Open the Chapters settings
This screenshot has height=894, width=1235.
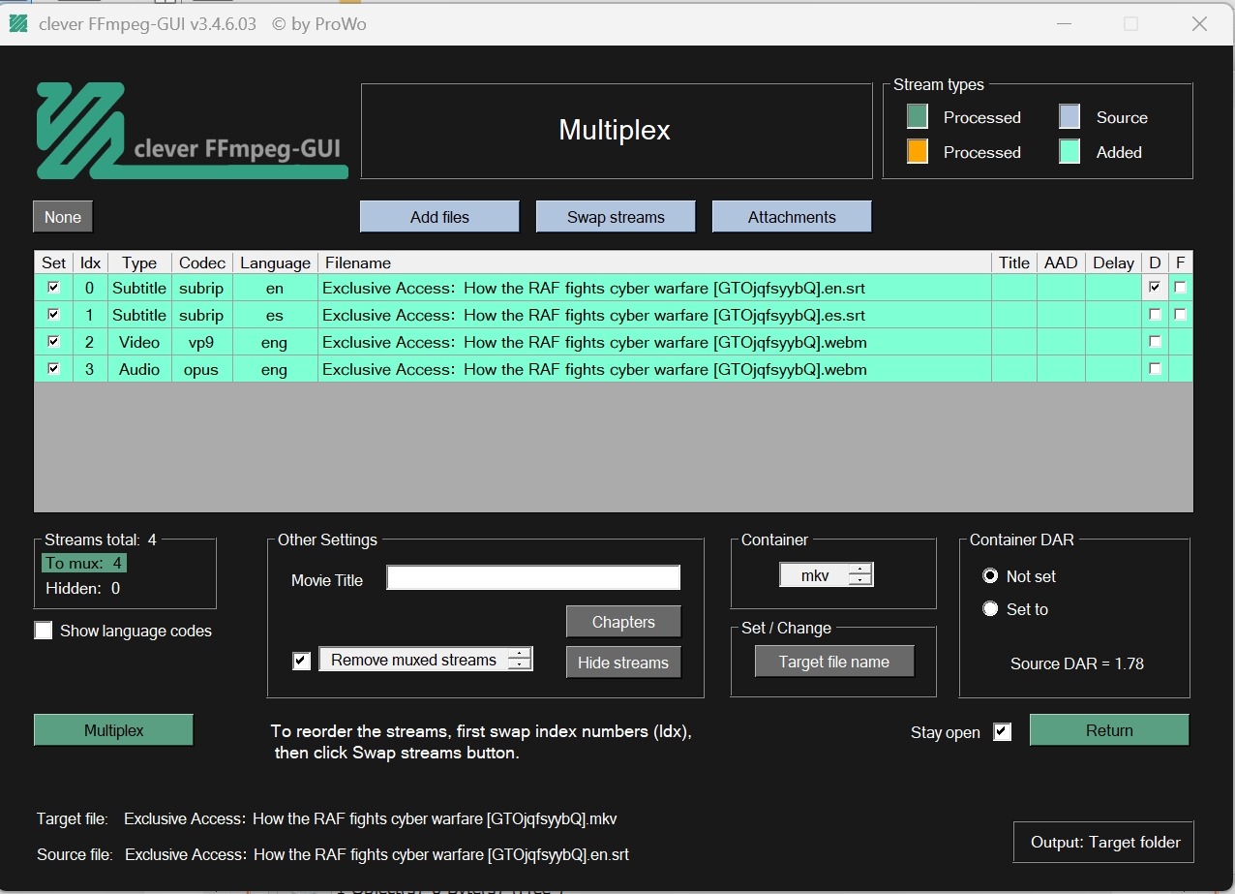coord(623,622)
